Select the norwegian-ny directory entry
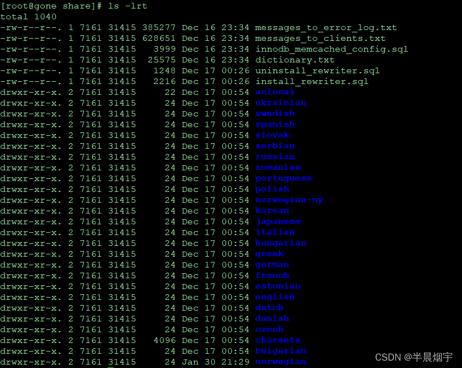The width and height of the screenshot is (462, 368). click(x=289, y=200)
